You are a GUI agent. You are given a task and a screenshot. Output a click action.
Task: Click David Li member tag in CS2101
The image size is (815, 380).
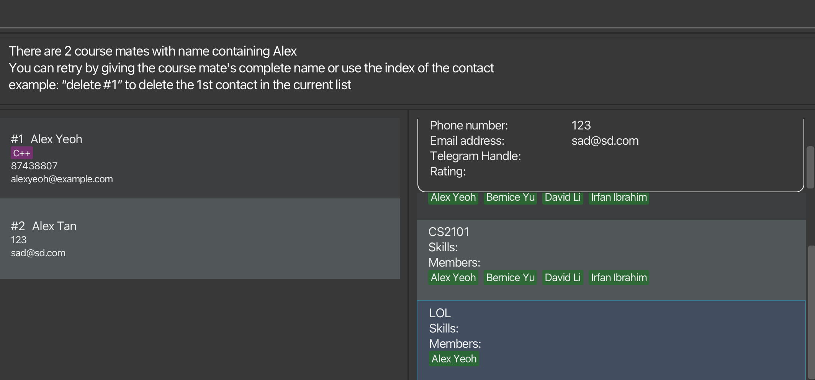(563, 278)
